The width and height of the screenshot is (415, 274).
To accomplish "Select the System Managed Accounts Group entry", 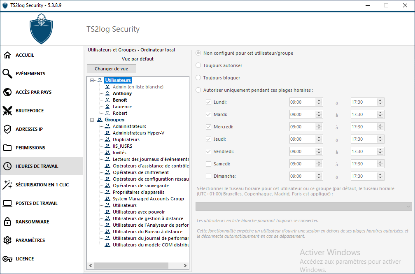I will coord(148,199).
